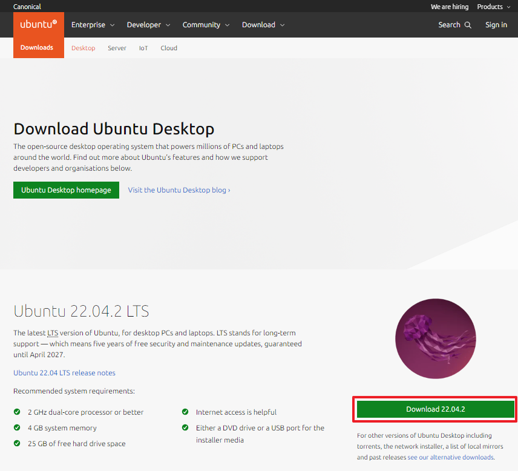Visit the Ubuntu Desktop blog link
The image size is (518, 471).
point(179,190)
